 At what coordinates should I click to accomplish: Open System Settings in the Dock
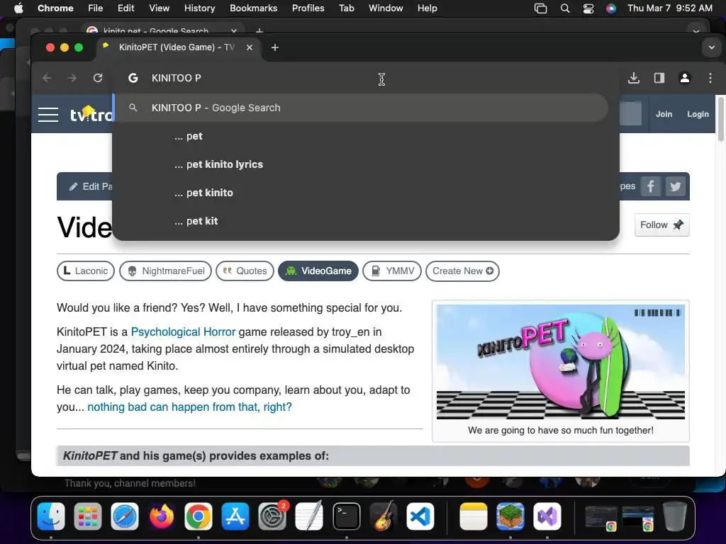click(272, 516)
